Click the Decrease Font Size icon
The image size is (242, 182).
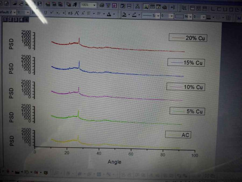click(83, 13)
